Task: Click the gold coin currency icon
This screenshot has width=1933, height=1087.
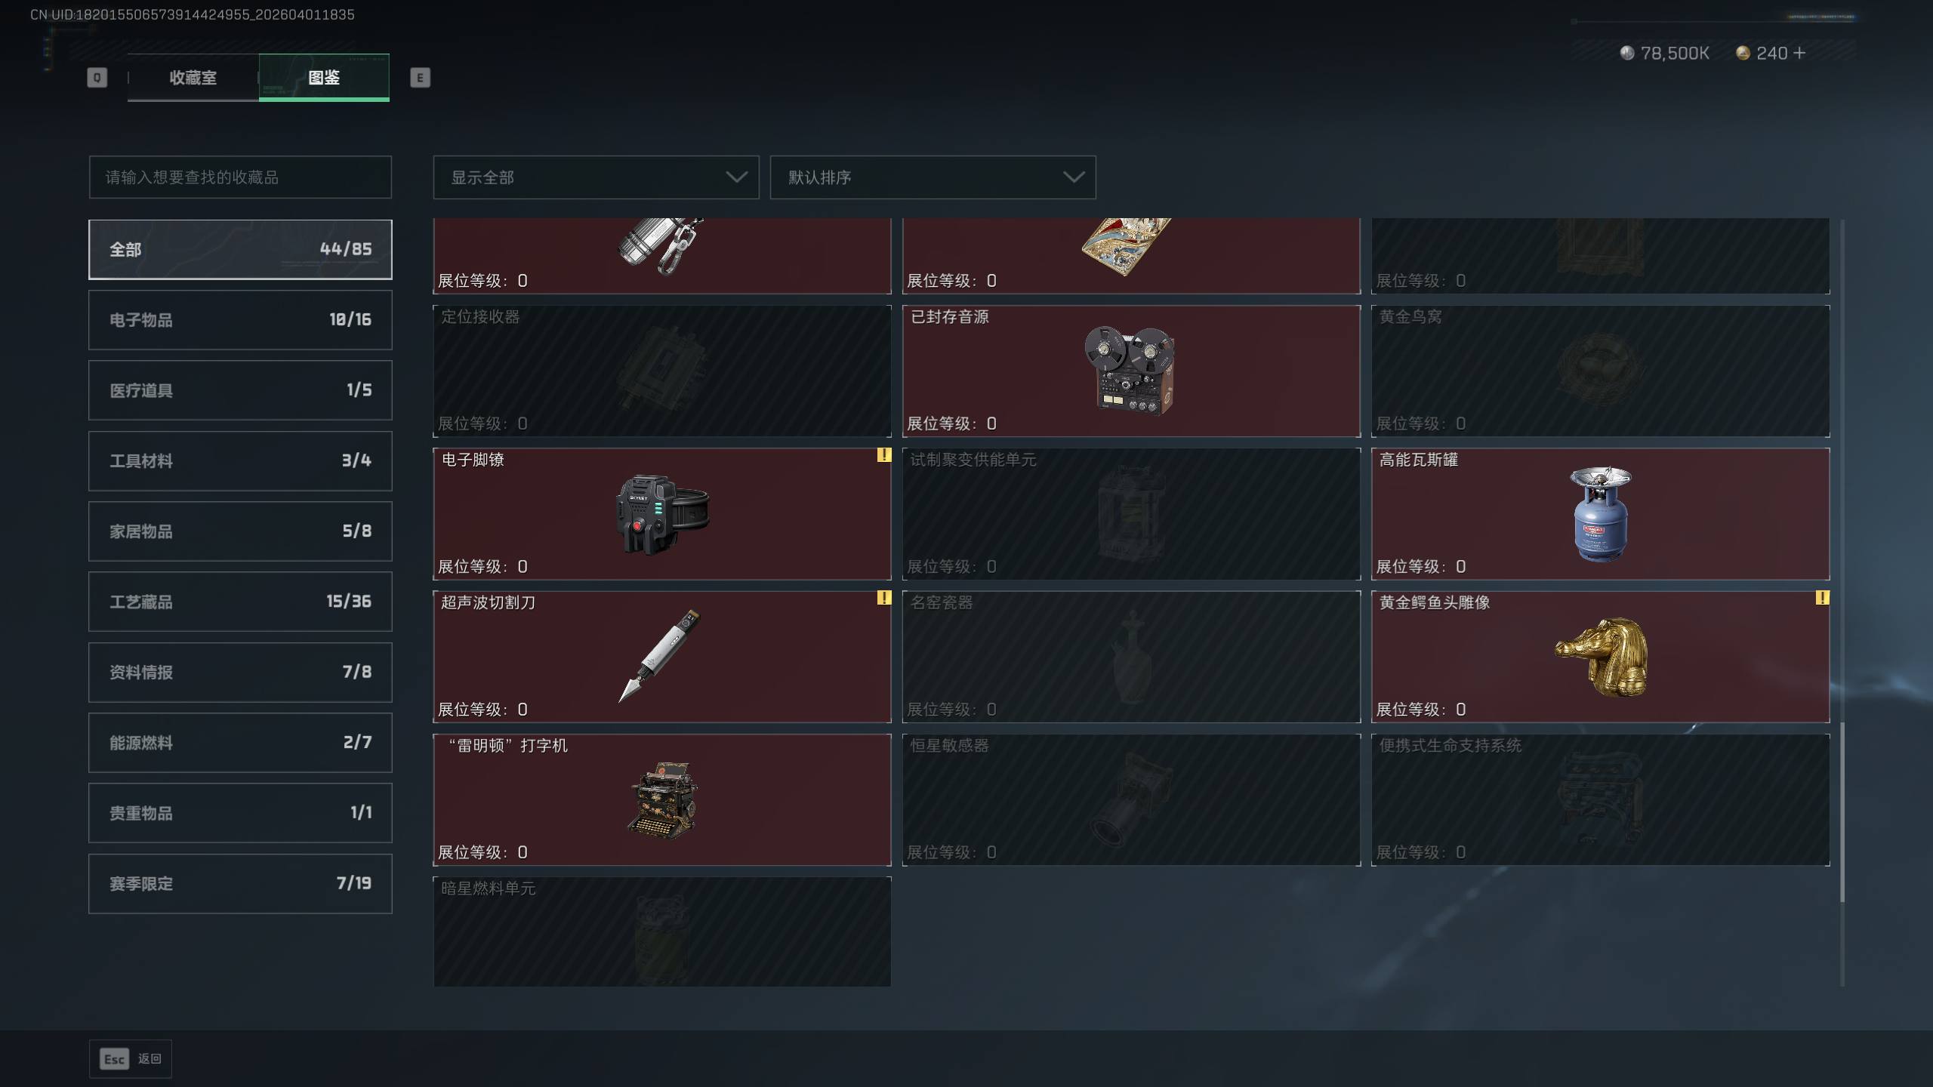Action: 1743,53
